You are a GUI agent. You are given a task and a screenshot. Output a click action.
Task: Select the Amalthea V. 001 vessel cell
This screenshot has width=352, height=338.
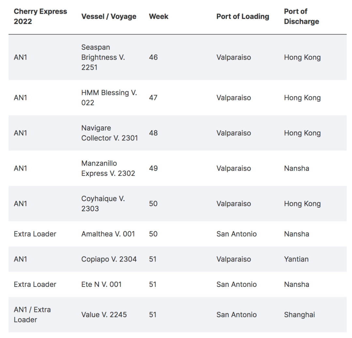pyautogui.click(x=108, y=234)
